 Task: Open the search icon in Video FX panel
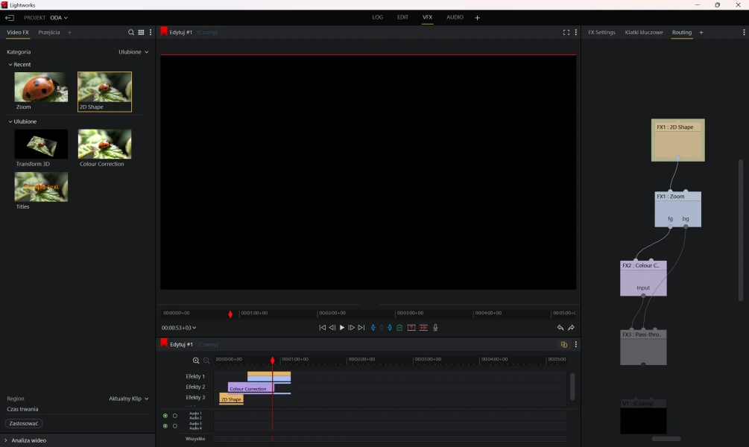[131, 33]
